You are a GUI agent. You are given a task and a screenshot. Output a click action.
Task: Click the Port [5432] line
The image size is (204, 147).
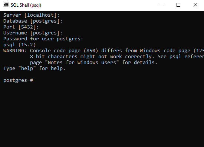[x=21, y=27]
